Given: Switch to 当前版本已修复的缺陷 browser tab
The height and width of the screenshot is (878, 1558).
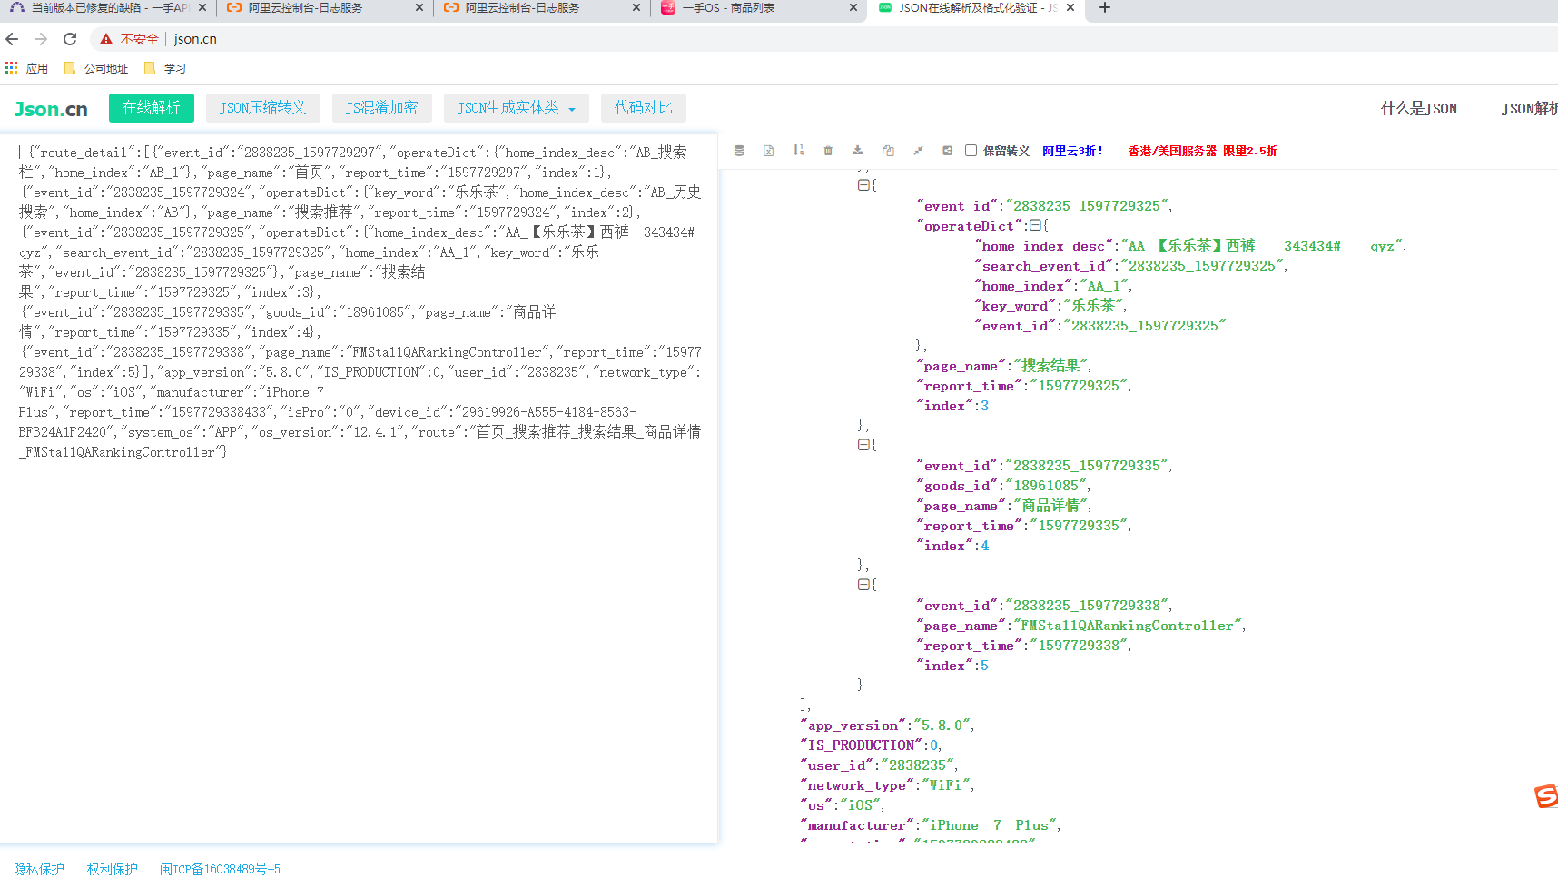Looking at the screenshot, I should pyautogui.click(x=107, y=8).
